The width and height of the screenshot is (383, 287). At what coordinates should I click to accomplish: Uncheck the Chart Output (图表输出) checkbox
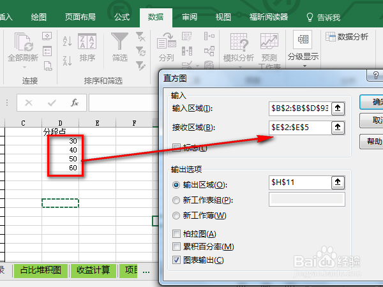click(176, 260)
